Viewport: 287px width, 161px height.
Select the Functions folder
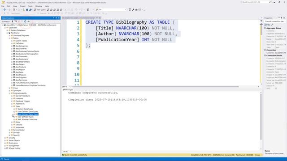coord(19,98)
